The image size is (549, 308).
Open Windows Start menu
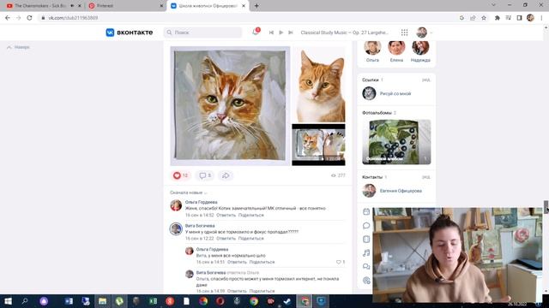point(8,301)
